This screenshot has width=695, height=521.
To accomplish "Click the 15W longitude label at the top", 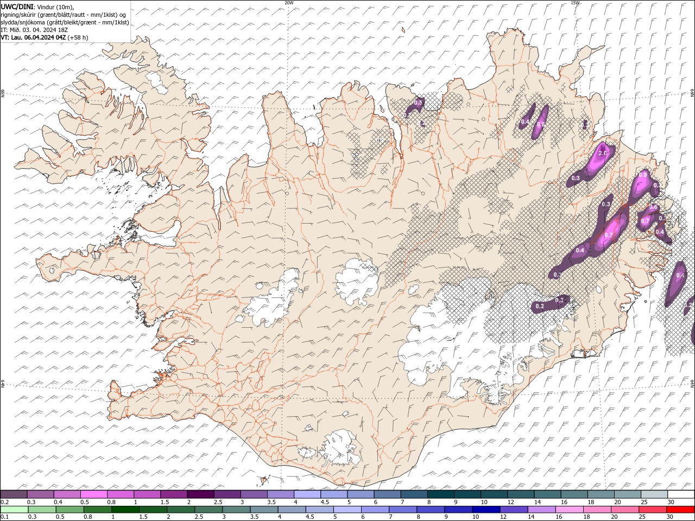I will click(x=575, y=3).
